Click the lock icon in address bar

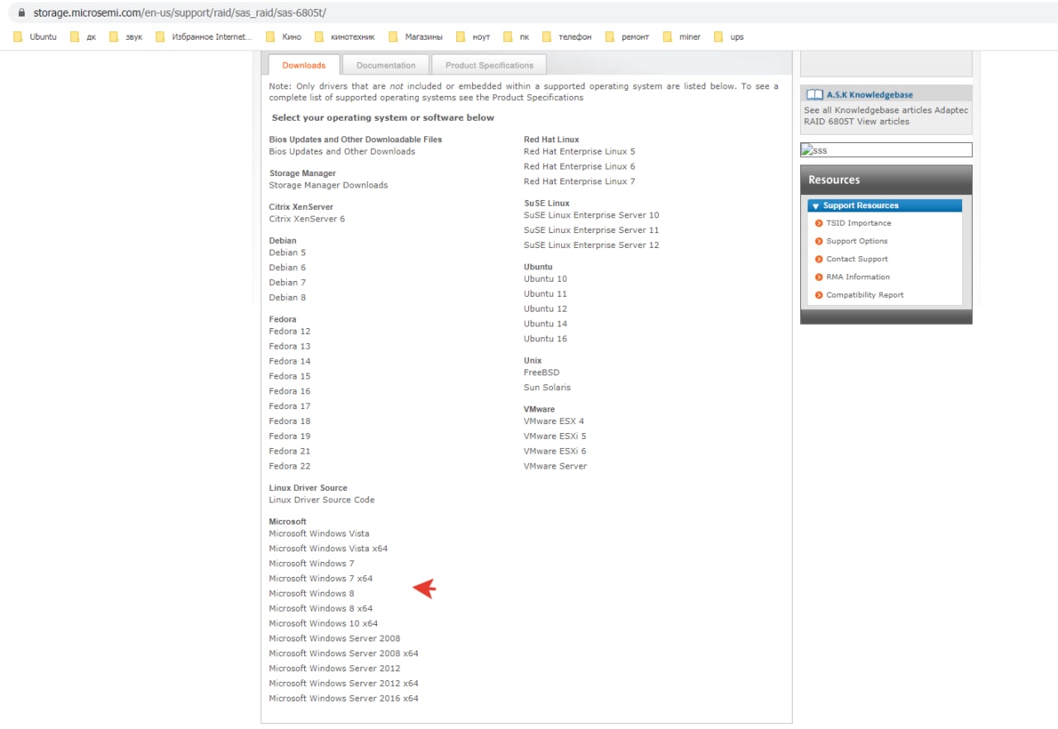(21, 14)
